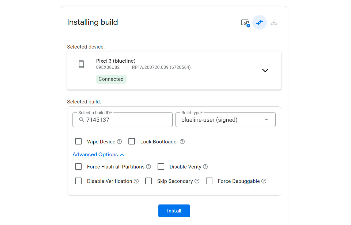This screenshot has width=351, height=225.
Task: Collapse the Advanced Options section
Action: [x=98, y=155]
